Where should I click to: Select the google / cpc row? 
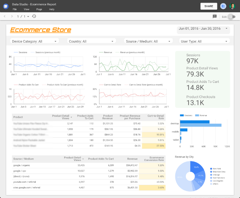click(x=89, y=171)
